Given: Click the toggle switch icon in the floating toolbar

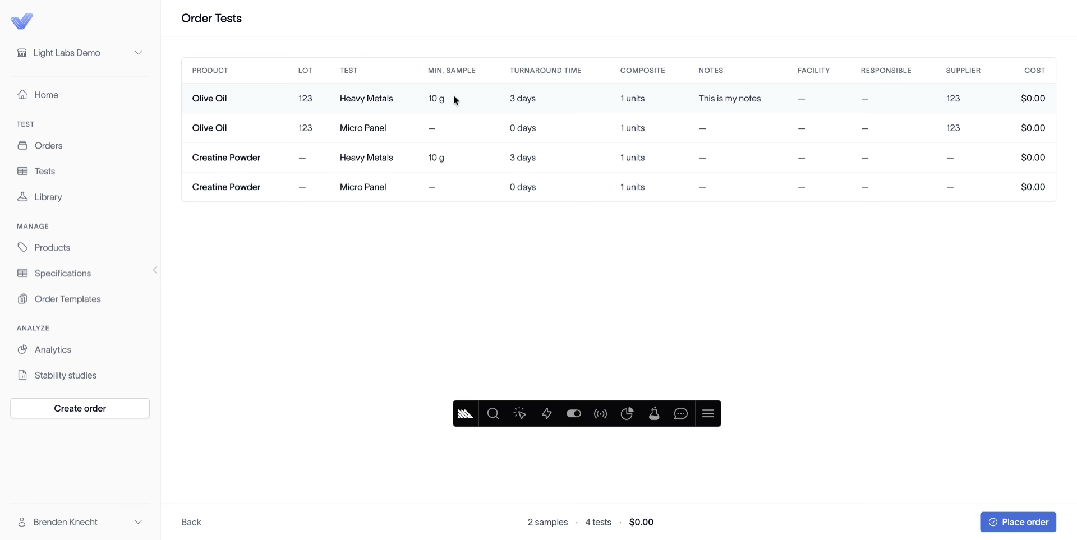Looking at the screenshot, I should click(574, 414).
